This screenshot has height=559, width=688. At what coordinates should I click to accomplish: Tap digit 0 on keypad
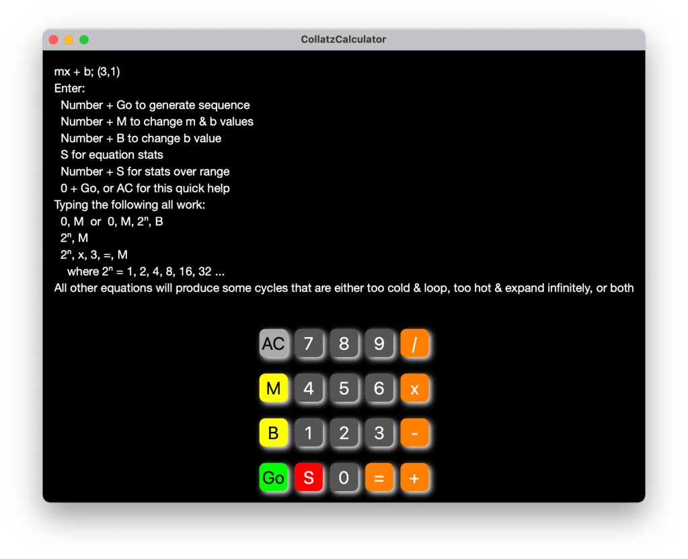coord(344,478)
